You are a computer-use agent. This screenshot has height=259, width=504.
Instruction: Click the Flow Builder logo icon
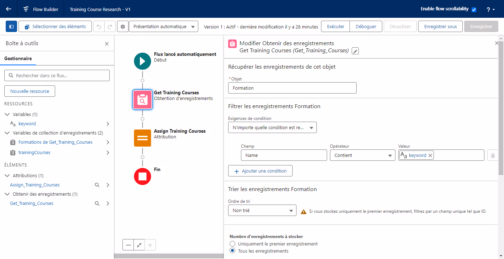pos(26,9)
